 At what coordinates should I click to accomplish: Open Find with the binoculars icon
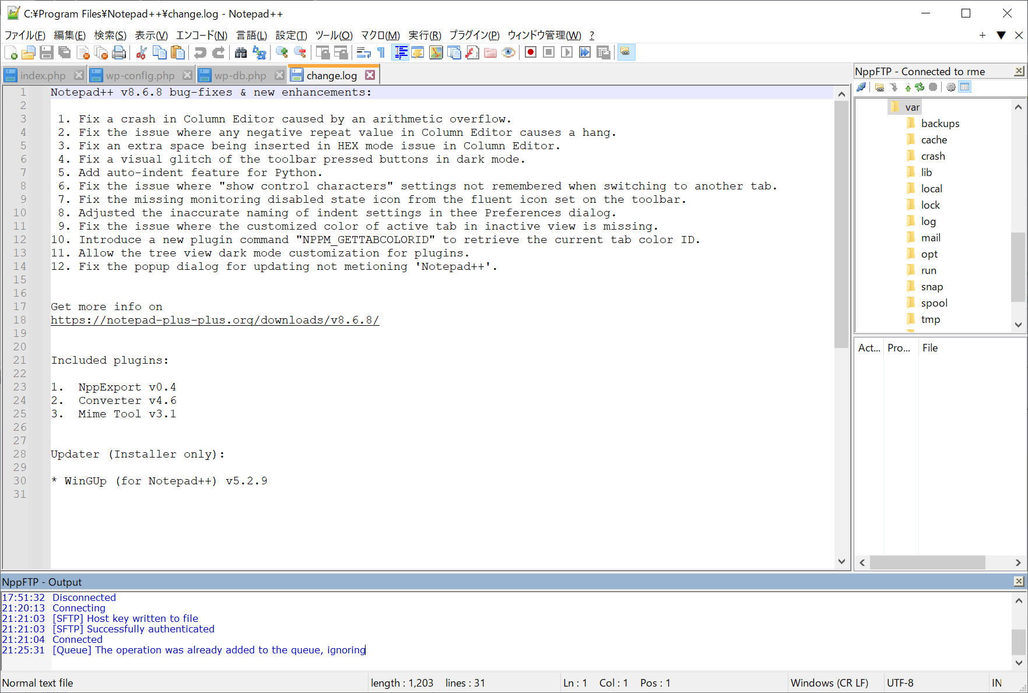241,52
